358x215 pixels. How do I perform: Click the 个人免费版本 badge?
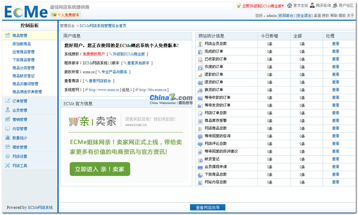pyautogui.click(x=65, y=15)
